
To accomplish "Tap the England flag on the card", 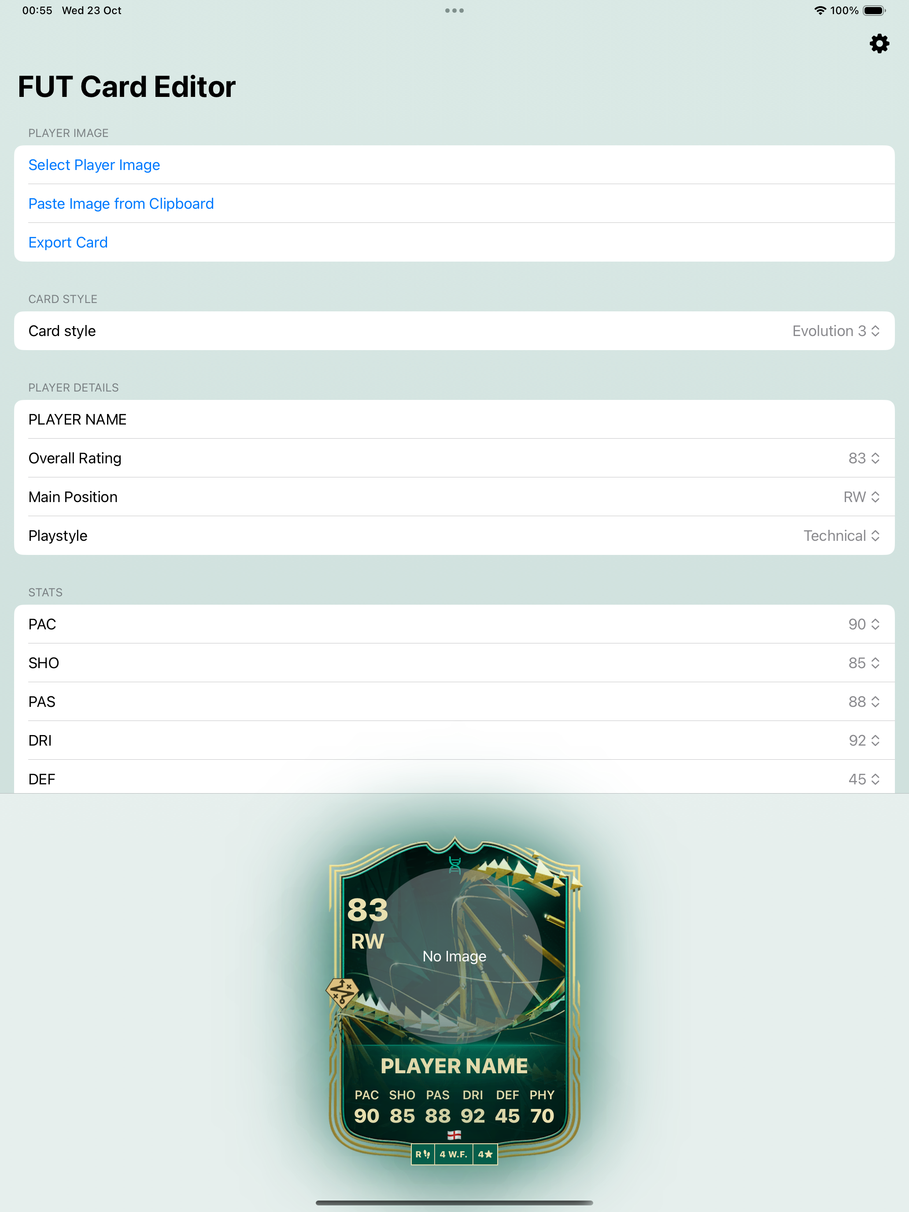I will (x=454, y=1135).
